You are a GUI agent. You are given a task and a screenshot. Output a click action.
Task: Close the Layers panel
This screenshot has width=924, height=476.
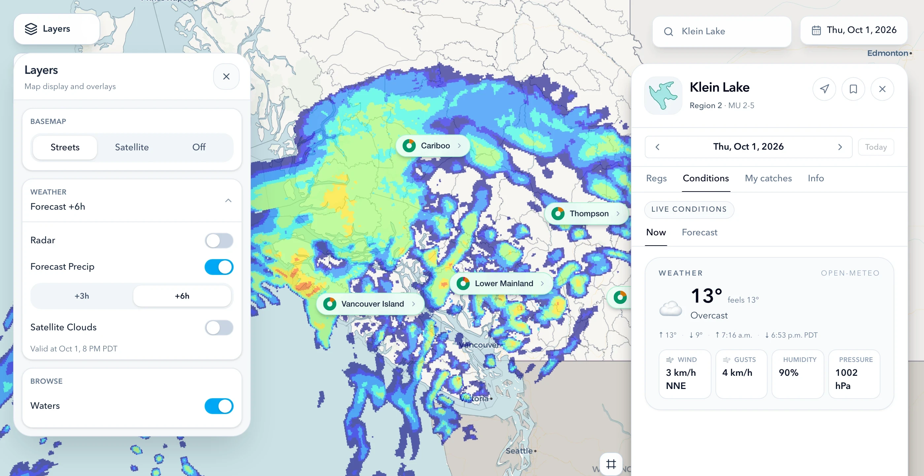(x=226, y=76)
